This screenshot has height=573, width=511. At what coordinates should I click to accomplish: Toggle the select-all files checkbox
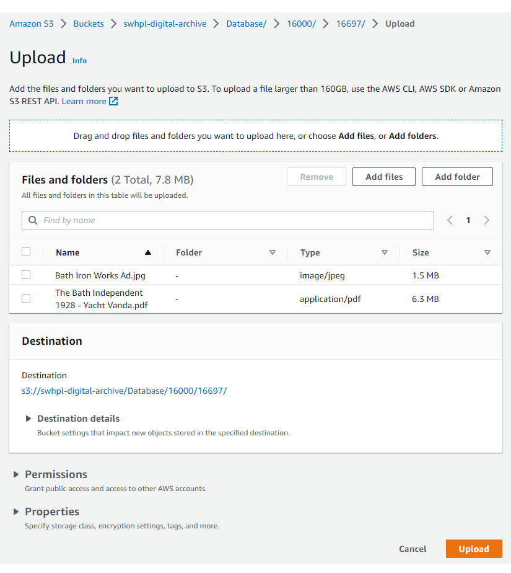pyautogui.click(x=26, y=252)
